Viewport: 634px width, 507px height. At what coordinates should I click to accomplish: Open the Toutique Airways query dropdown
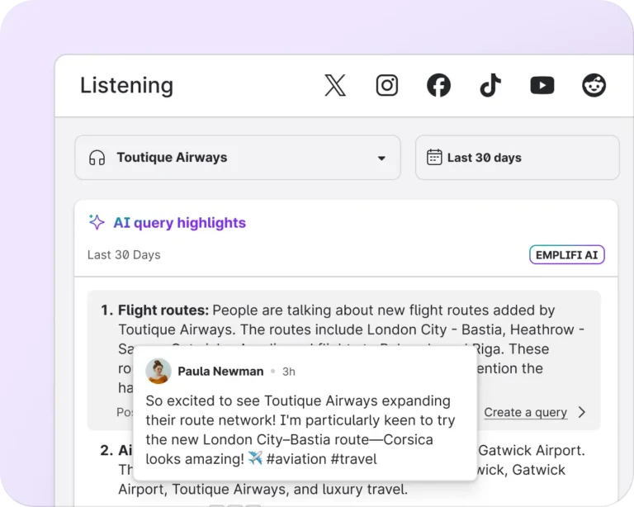(x=238, y=157)
